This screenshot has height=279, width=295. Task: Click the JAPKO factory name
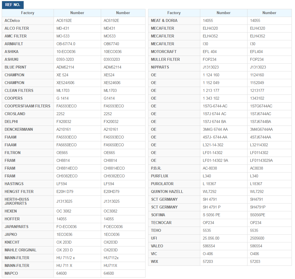coord(11,234)
